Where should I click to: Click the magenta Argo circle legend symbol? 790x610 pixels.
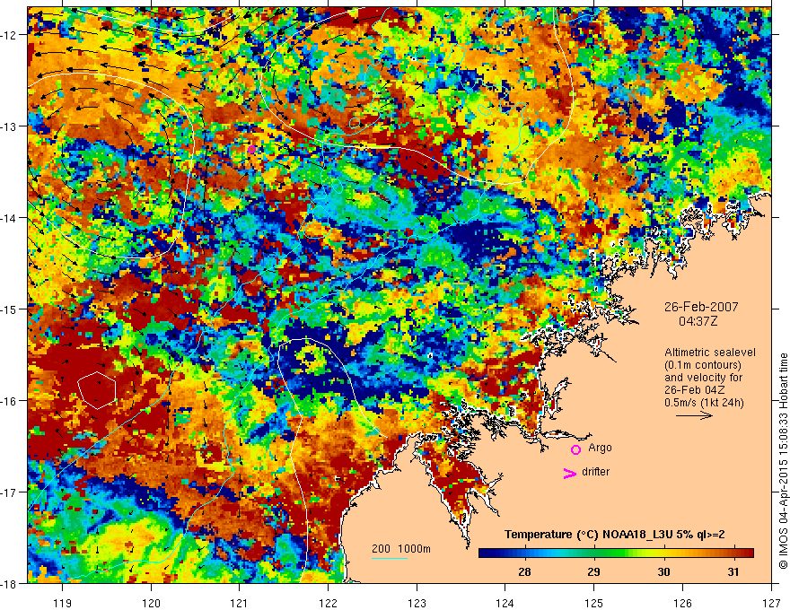tap(575, 449)
